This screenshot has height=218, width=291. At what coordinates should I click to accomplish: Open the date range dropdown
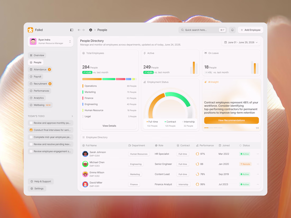(241, 43)
